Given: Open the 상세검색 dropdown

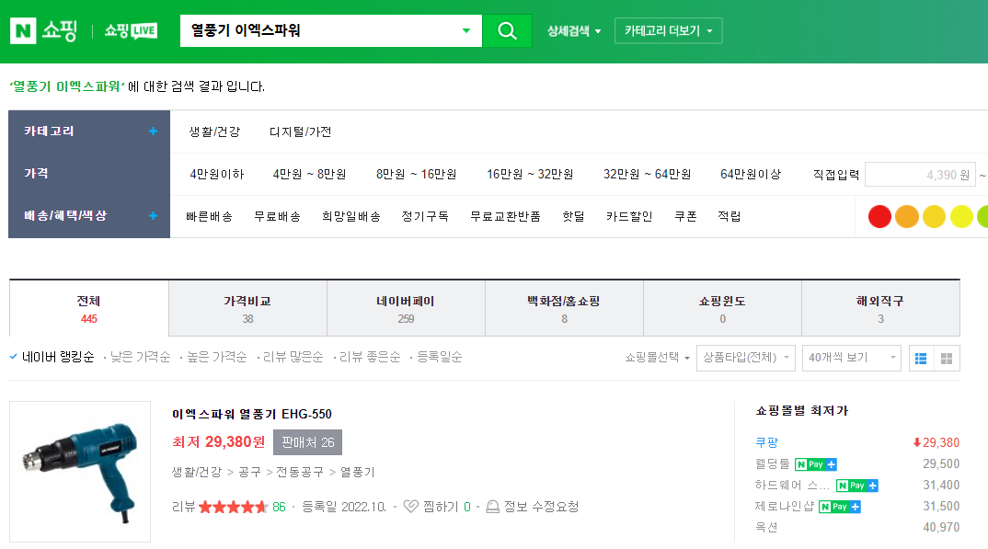Looking at the screenshot, I should (573, 31).
